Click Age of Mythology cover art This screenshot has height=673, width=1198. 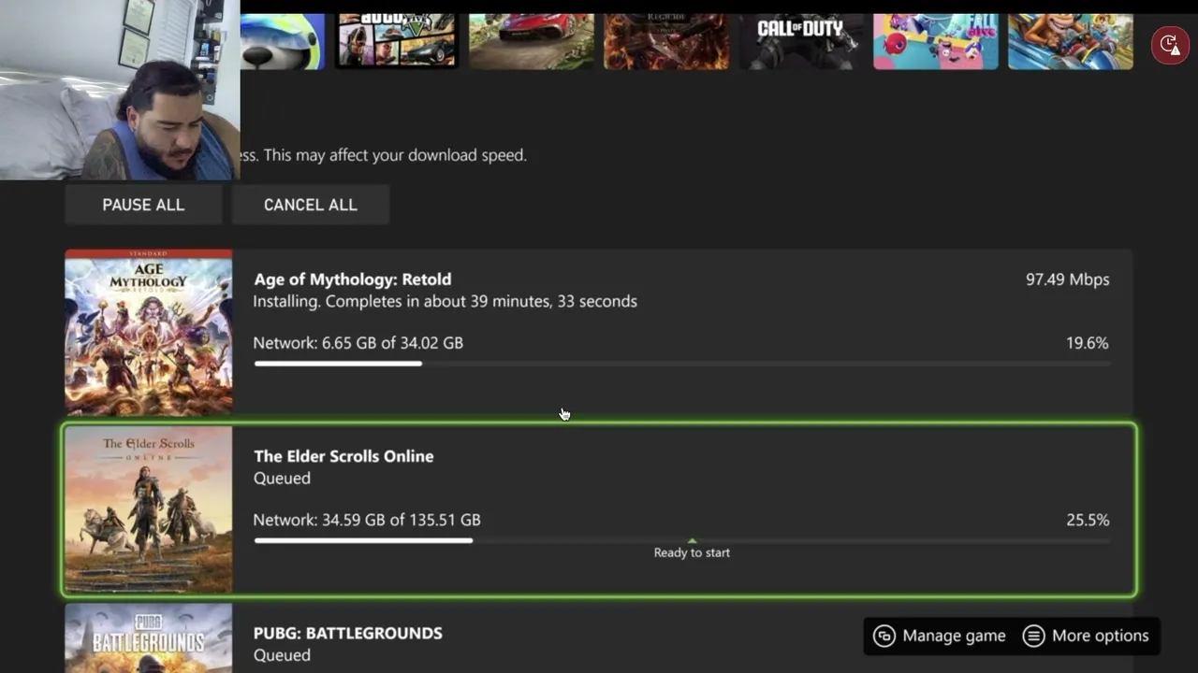pyautogui.click(x=149, y=332)
